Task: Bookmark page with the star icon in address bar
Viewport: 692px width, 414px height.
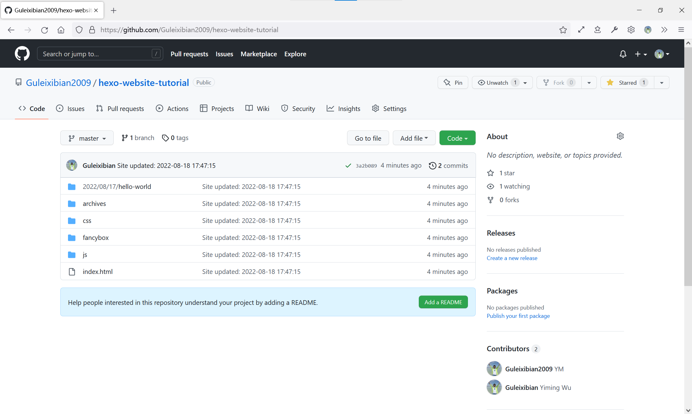Action: [x=563, y=30]
